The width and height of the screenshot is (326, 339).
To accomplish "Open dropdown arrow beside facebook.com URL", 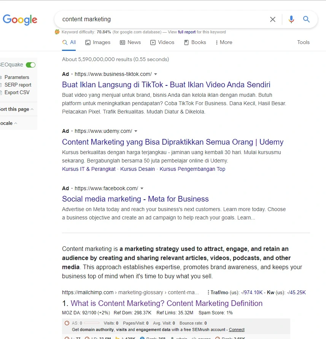I will pos(142,188).
